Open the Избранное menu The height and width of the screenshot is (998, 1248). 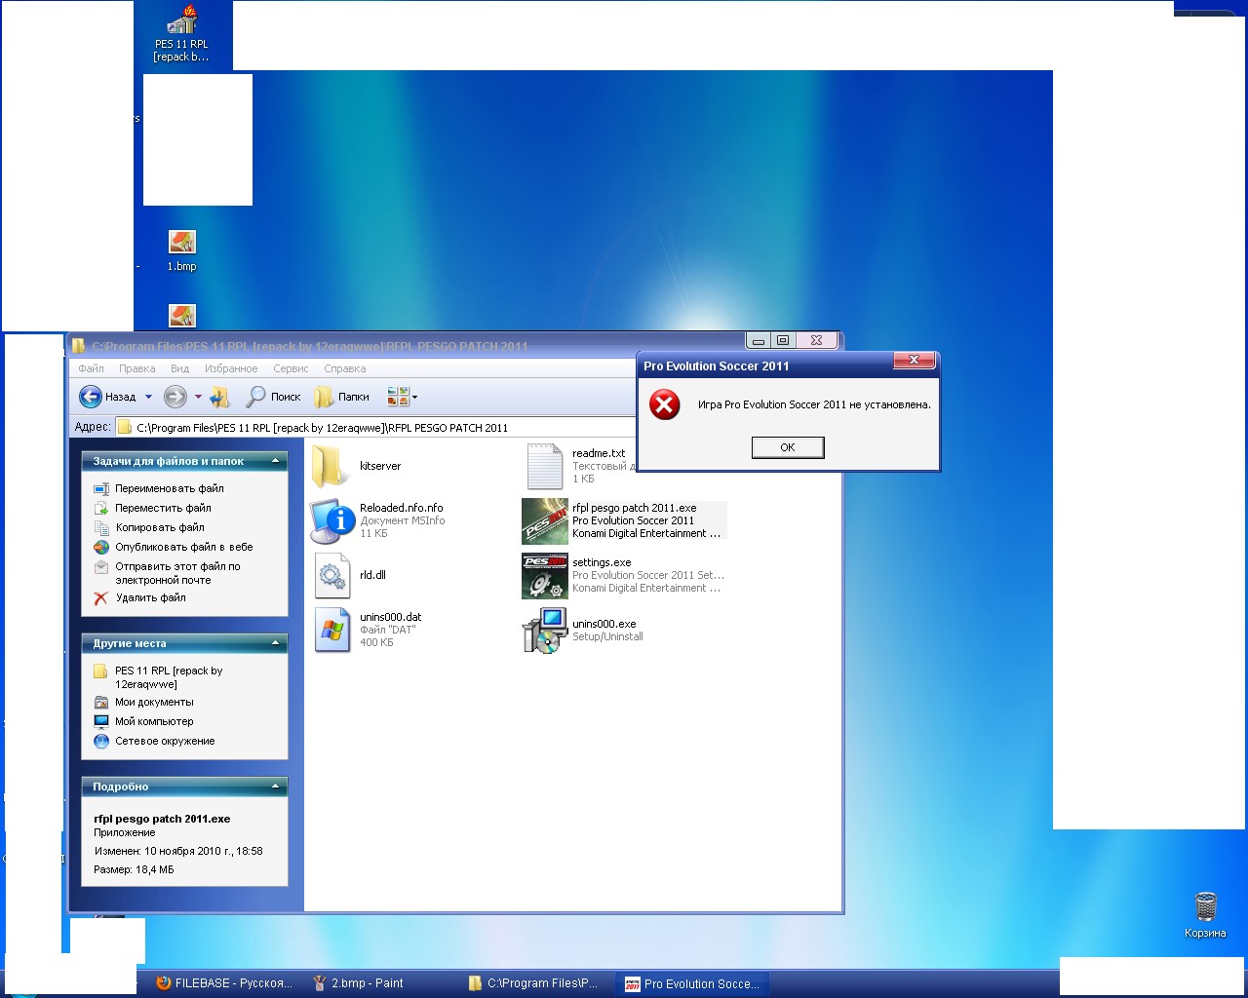pyautogui.click(x=231, y=368)
